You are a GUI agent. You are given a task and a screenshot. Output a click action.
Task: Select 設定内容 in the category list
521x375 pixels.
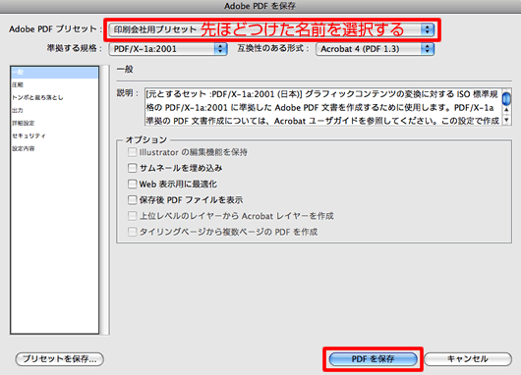coord(54,148)
